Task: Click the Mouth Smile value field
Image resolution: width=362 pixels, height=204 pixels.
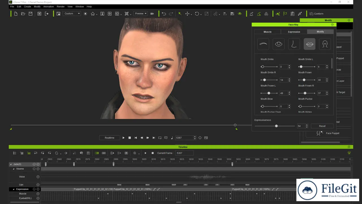Action: point(283,67)
